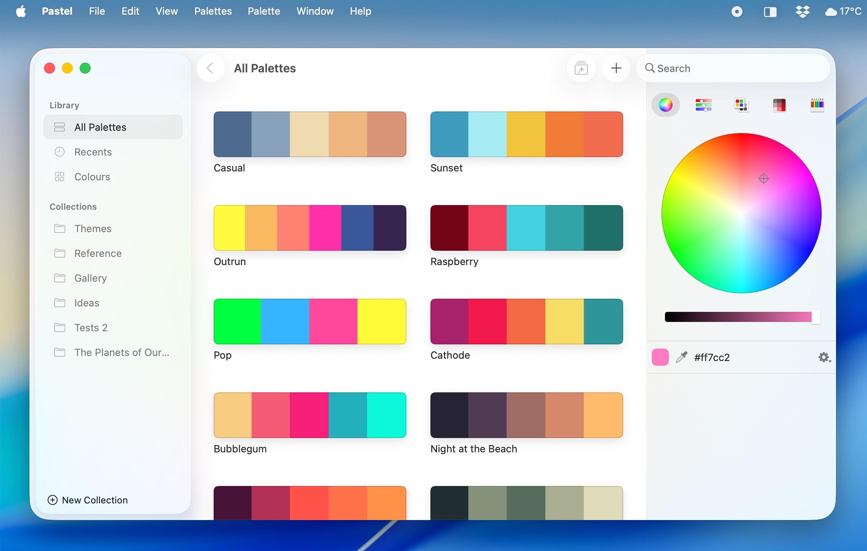Activate the eyedropper colour sampler
867x551 pixels.
(681, 357)
